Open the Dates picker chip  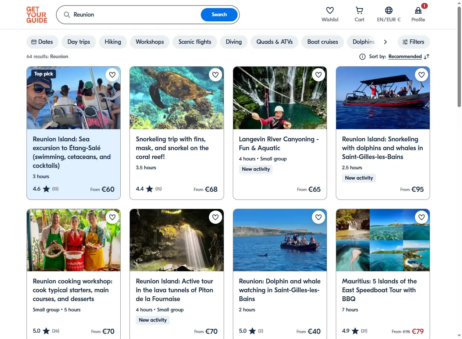(42, 42)
